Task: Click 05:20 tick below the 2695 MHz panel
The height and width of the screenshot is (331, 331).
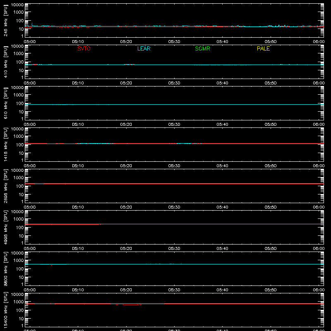Action: click(x=126, y=207)
